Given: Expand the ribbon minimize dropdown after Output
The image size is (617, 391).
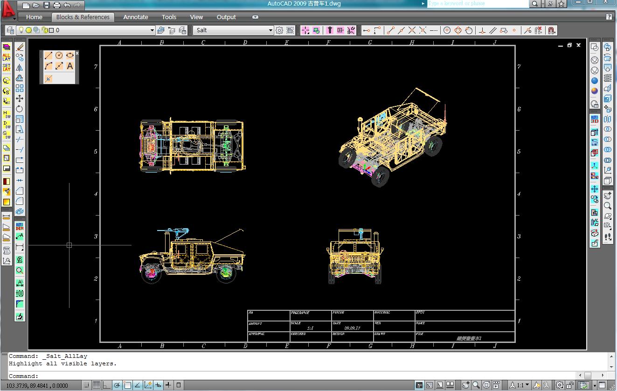Looking at the screenshot, I should pyautogui.click(x=255, y=17).
